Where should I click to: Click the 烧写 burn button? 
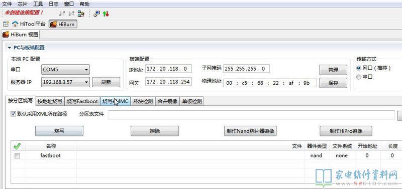[x=59, y=131]
